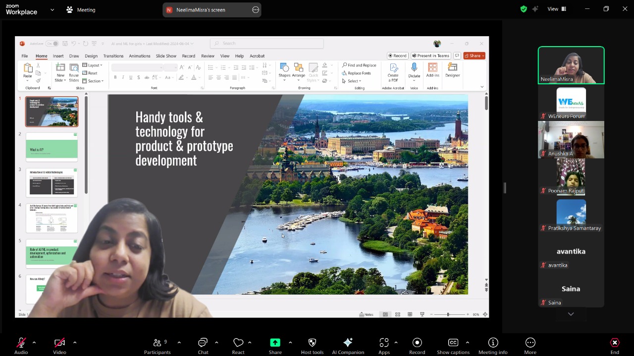Open the Zoom Workplace dropdown chevron

point(52,10)
